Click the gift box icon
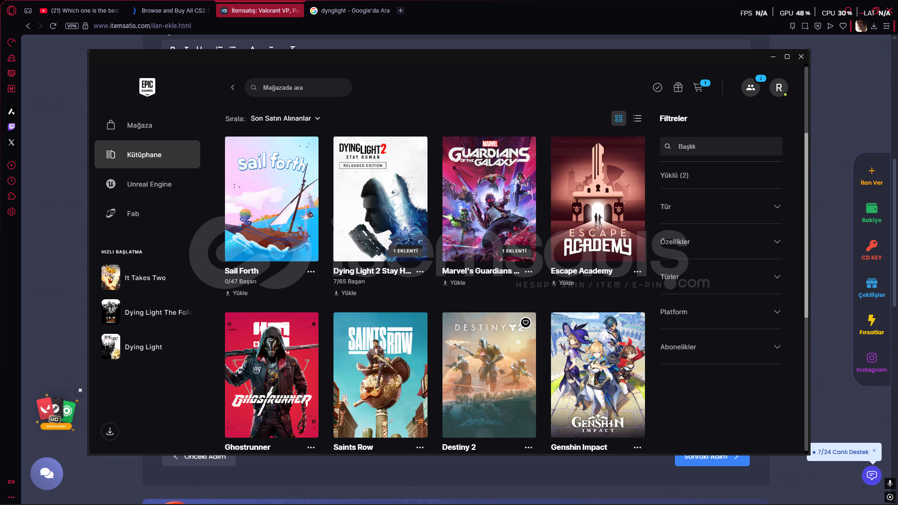Viewport: 898px width, 505px height. click(x=678, y=87)
